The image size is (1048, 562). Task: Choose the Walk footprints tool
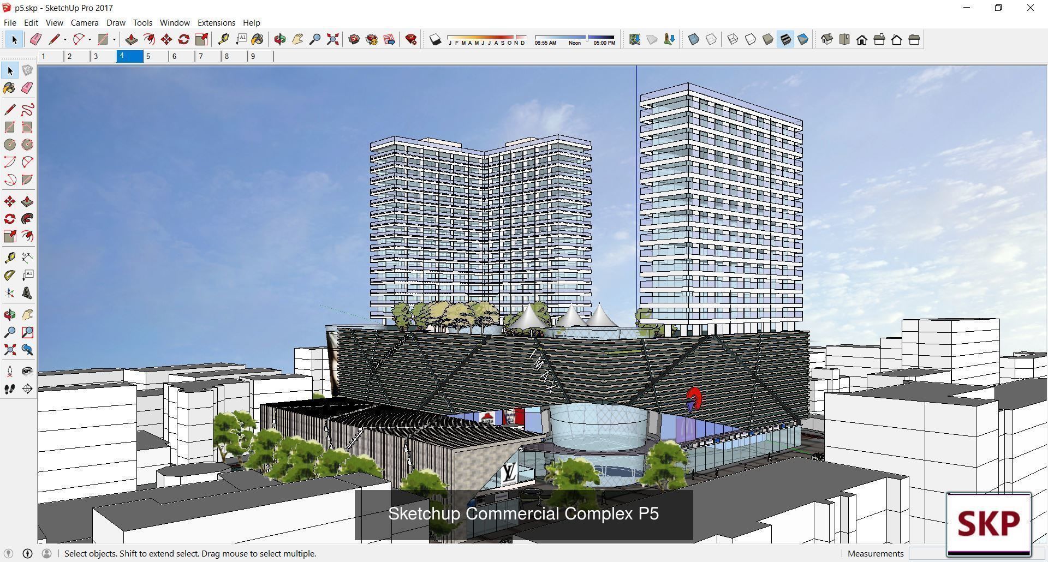click(10, 389)
